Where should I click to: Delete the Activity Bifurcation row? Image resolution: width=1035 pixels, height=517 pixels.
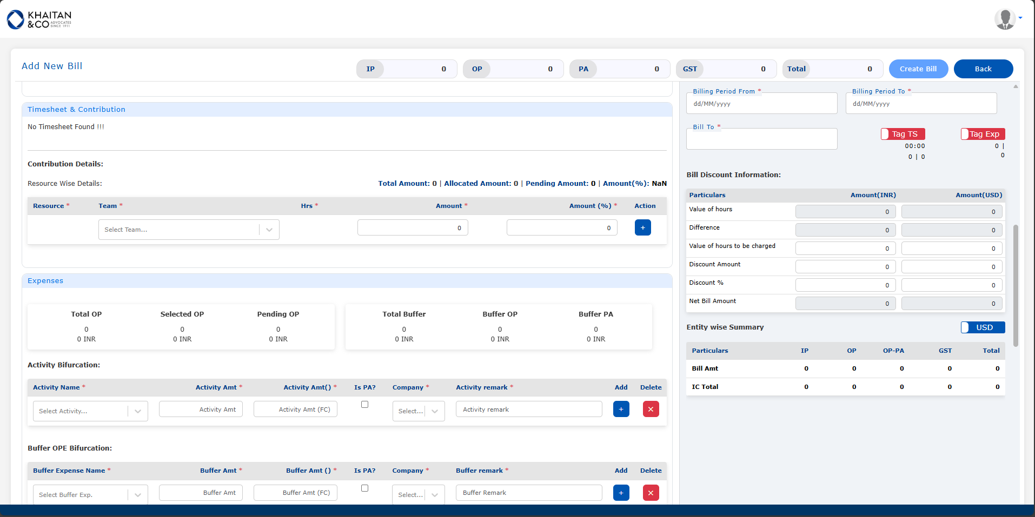pyautogui.click(x=651, y=409)
